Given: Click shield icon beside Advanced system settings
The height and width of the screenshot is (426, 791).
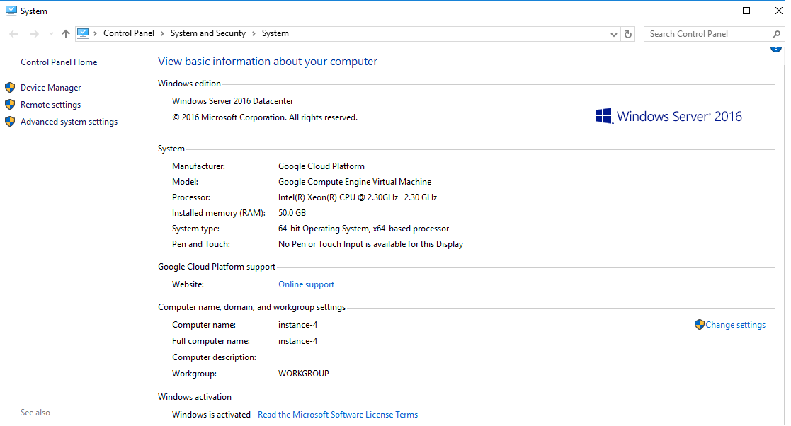Looking at the screenshot, I should [x=10, y=122].
